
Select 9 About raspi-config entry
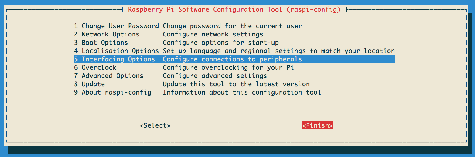234,92
